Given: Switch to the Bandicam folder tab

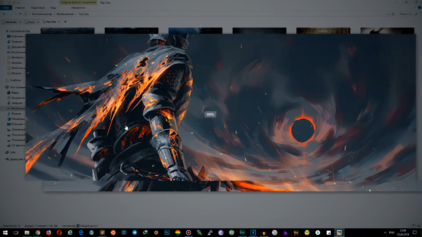Looking at the screenshot, I should [11, 22].
